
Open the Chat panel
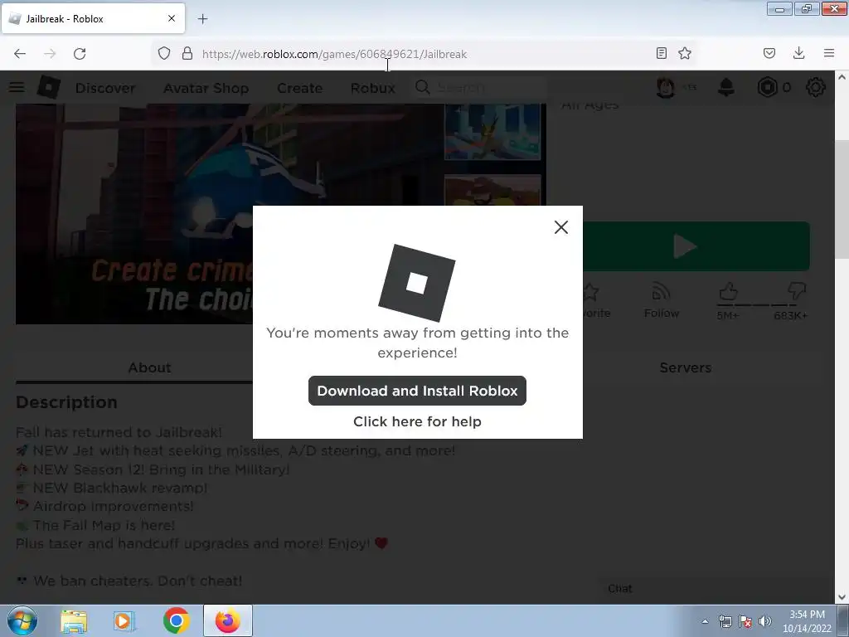click(x=619, y=589)
